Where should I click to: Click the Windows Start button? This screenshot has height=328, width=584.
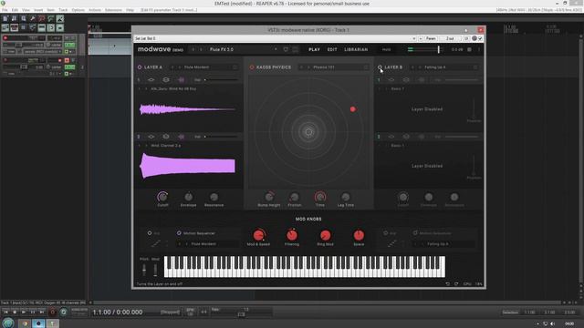(8, 323)
